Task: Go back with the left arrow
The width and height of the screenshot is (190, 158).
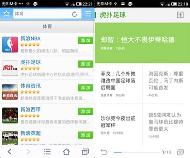Action: pyautogui.click(x=9, y=152)
